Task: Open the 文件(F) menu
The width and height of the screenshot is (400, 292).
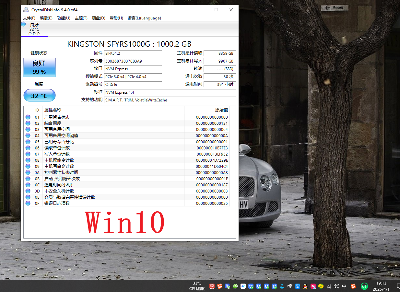Action: (x=29, y=18)
